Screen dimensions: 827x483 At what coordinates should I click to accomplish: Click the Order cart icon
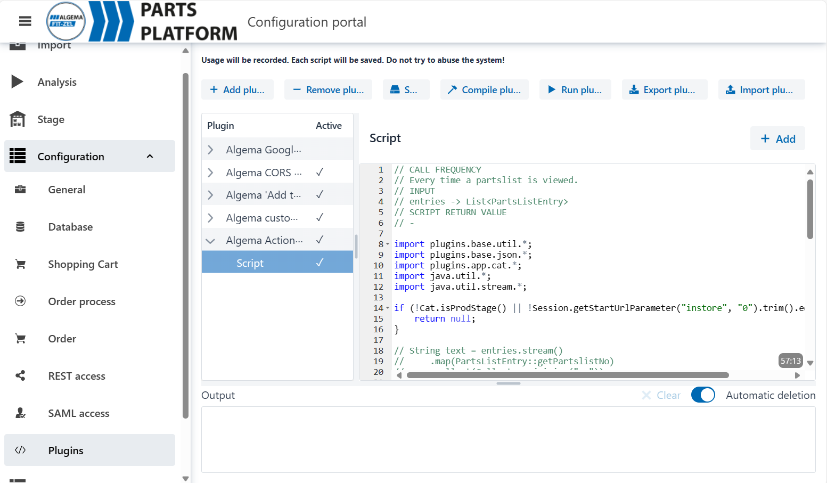click(20, 338)
